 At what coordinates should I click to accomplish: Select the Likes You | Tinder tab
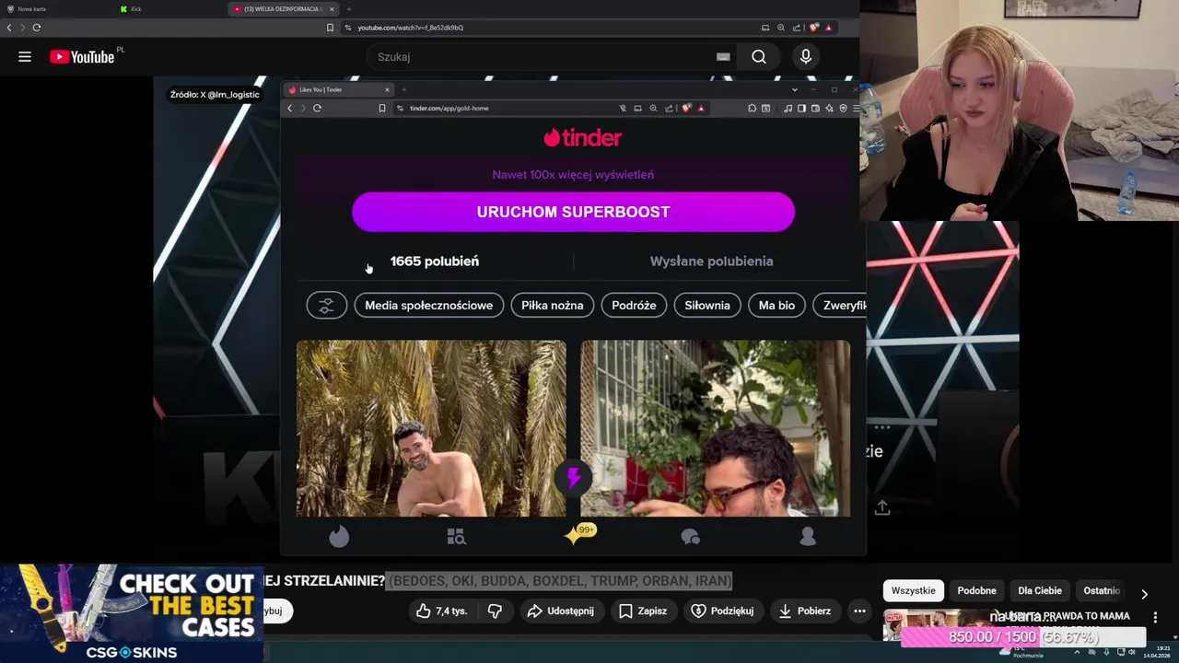(338, 89)
